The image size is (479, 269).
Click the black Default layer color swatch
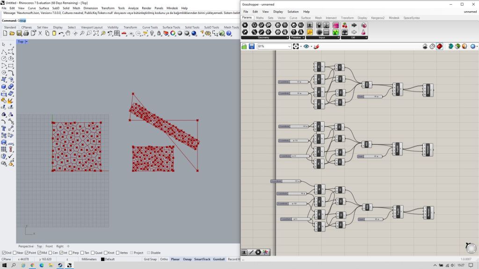[103, 259]
